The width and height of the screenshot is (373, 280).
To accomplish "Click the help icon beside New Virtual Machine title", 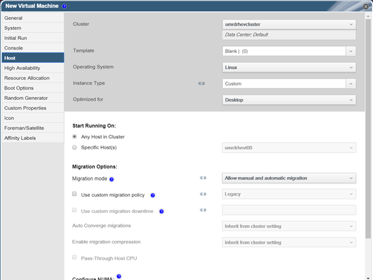I will click(x=64, y=6).
